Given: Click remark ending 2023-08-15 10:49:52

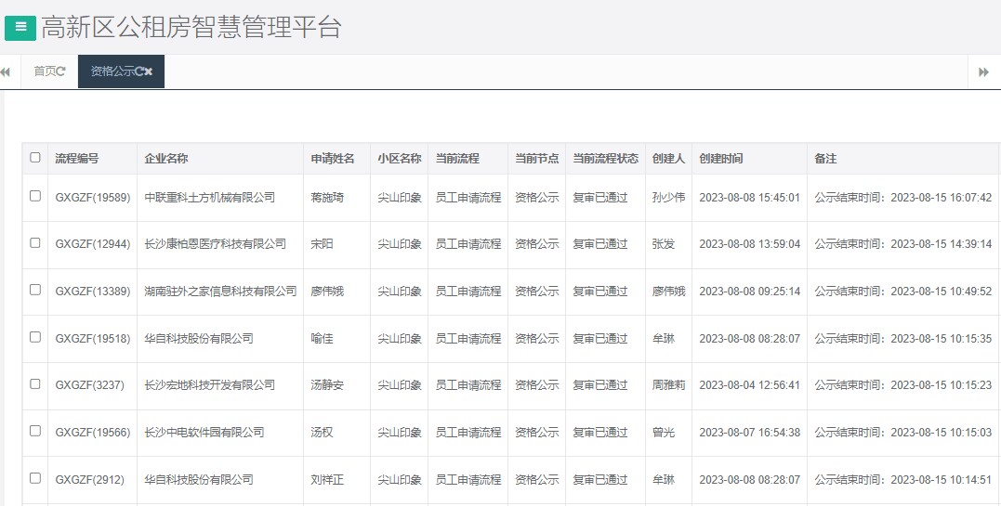Looking at the screenshot, I should point(903,291).
